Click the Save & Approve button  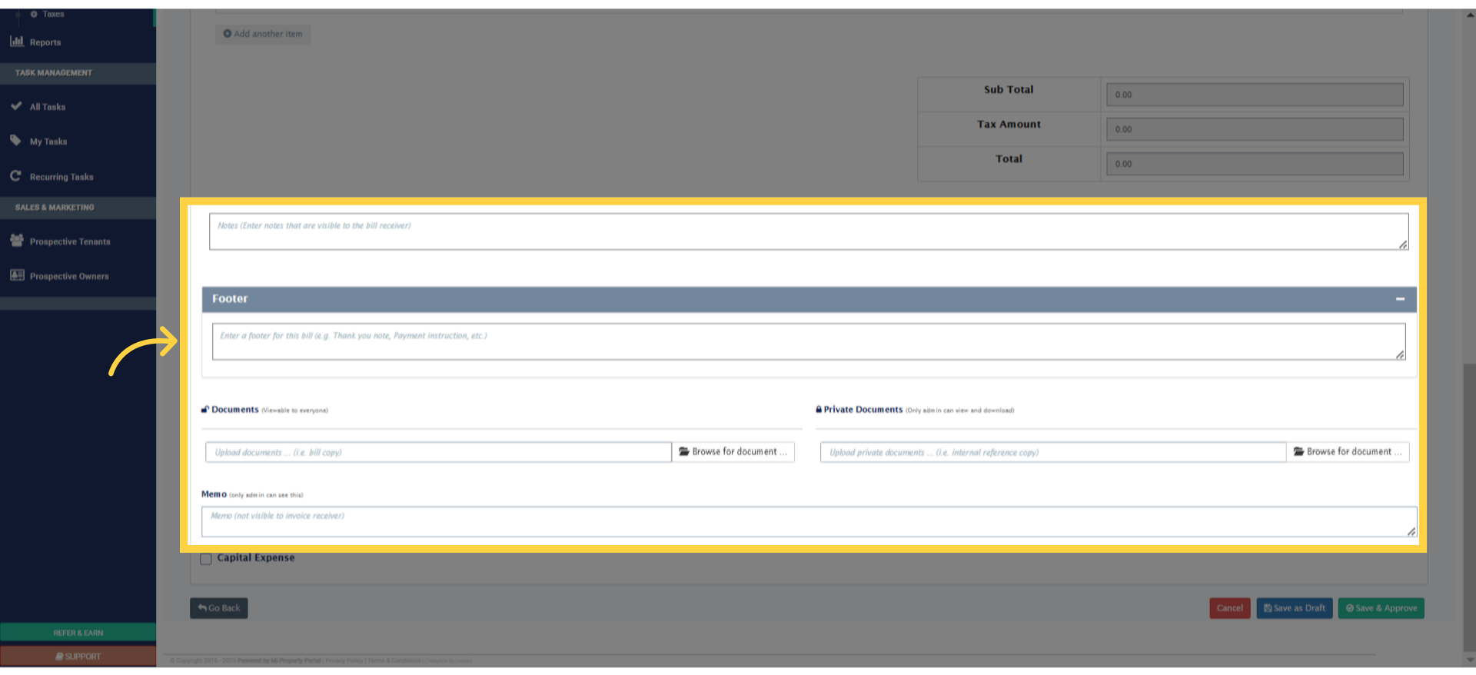pyautogui.click(x=1381, y=608)
